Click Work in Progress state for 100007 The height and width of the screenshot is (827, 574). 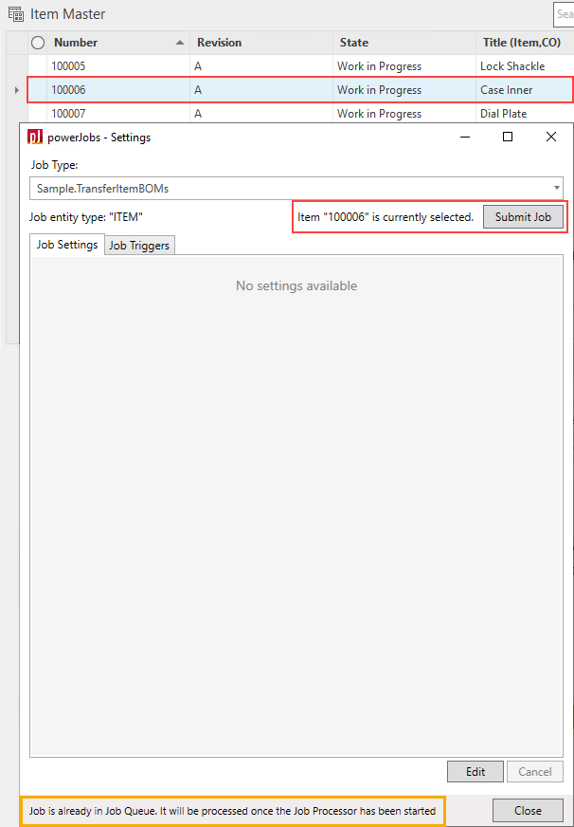click(379, 114)
